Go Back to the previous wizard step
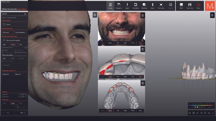Screen dimensions: 216x121 click(8, 113)
